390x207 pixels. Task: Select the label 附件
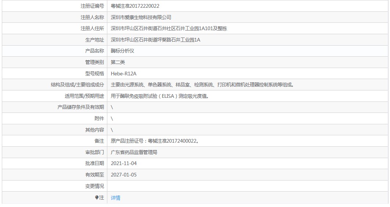99,118
